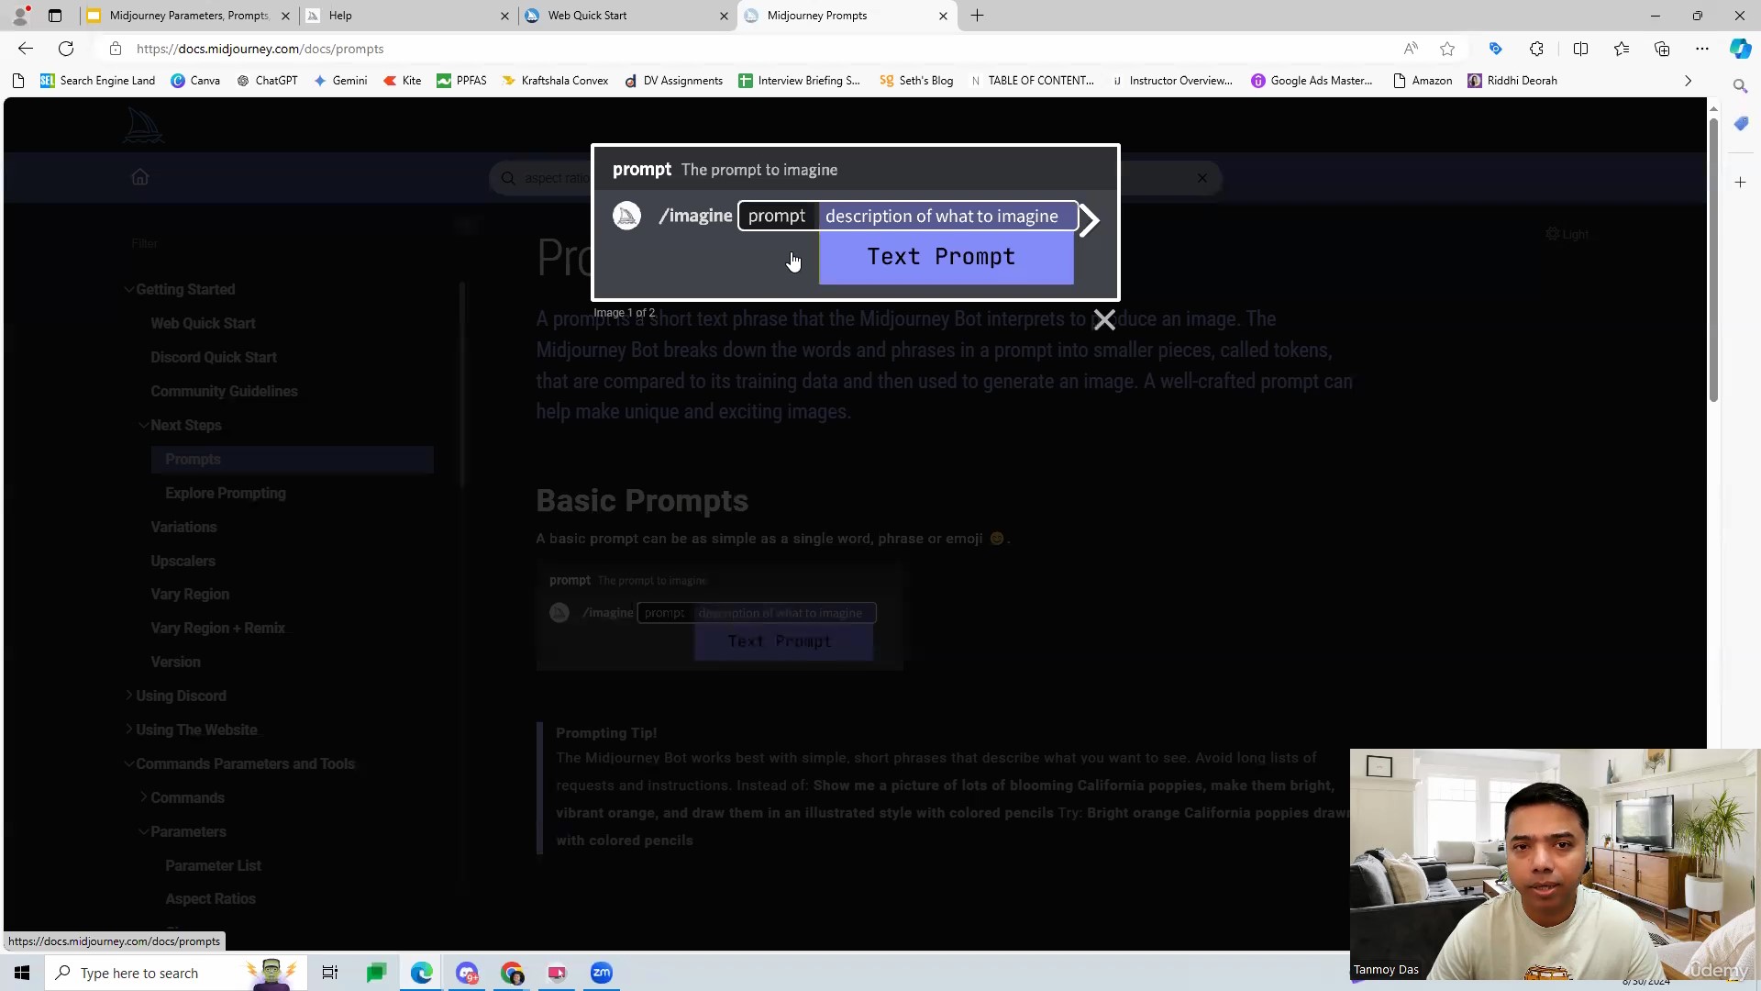Open Windows Start menu
1761x991 pixels.
point(22,973)
